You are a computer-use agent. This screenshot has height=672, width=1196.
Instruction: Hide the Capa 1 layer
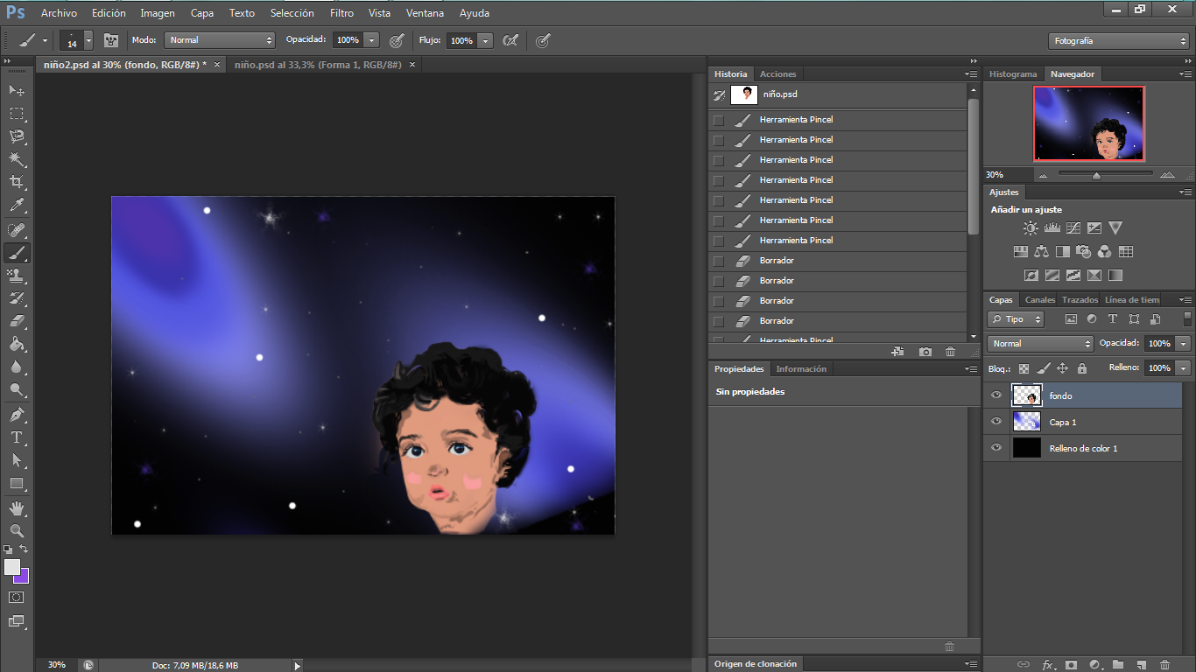(x=995, y=422)
